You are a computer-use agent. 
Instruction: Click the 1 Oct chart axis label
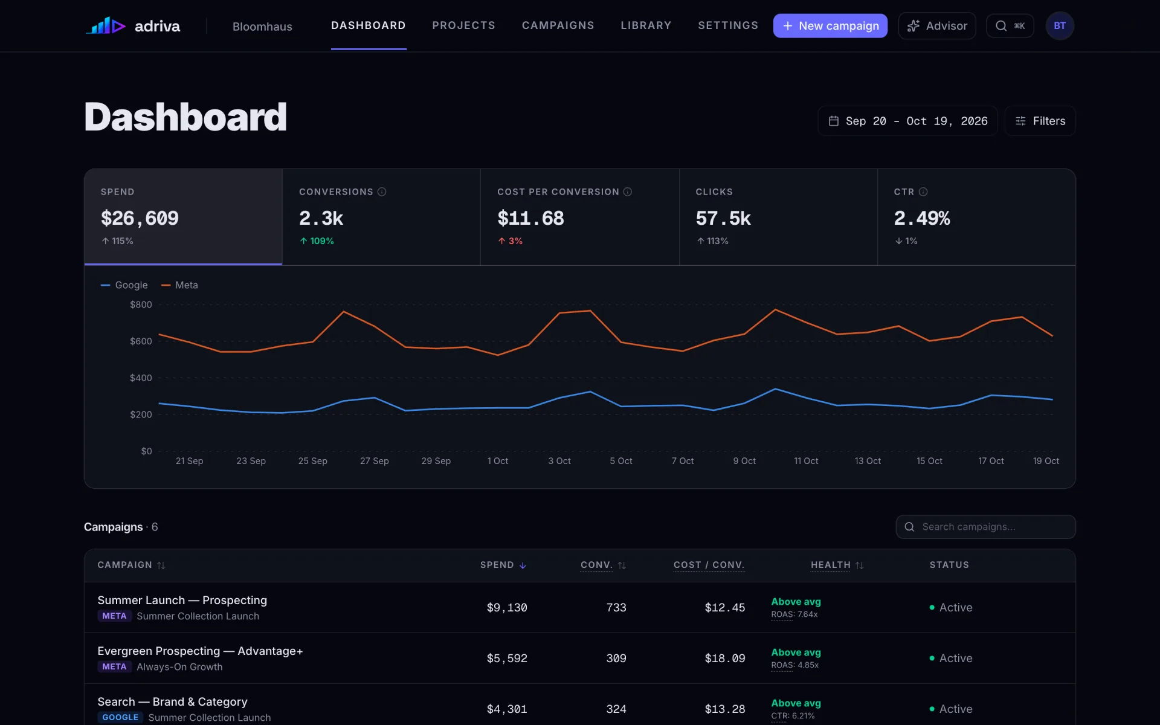click(498, 460)
